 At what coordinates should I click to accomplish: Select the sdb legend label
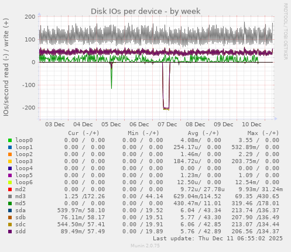pyautogui.click(x=20, y=218)
